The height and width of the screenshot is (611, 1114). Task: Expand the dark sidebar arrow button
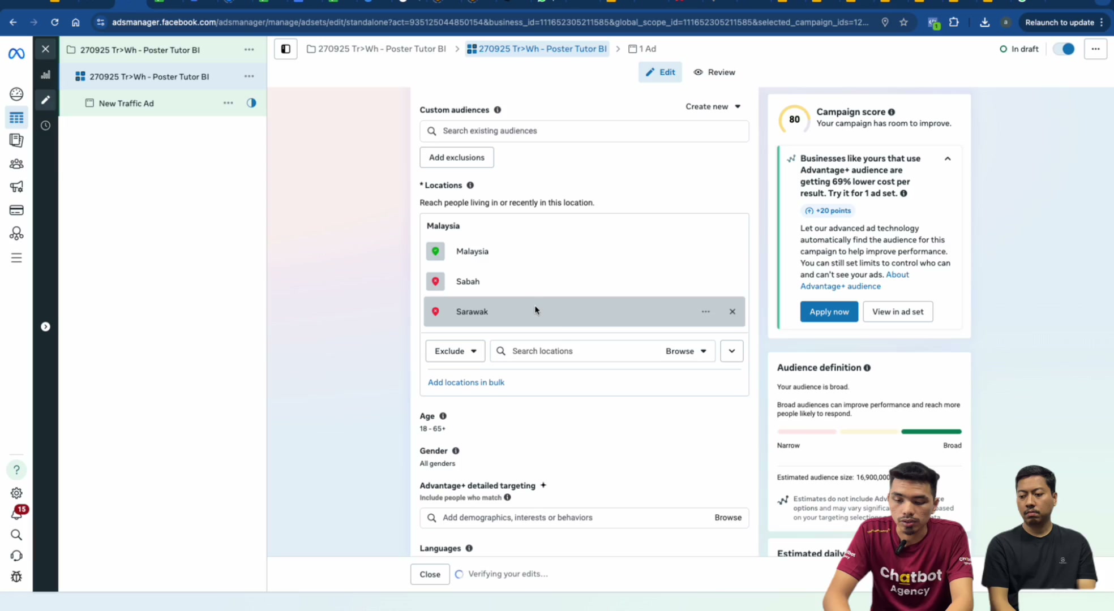tap(46, 327)
